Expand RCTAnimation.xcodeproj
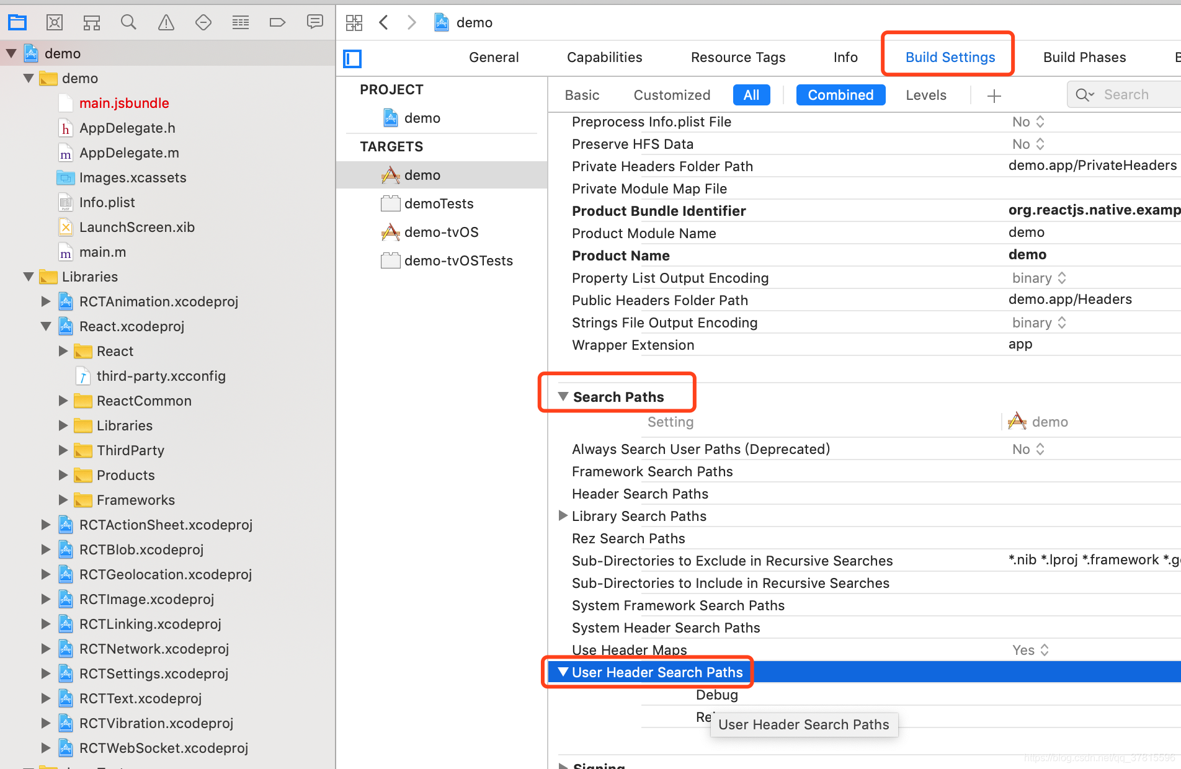This screenshot has width=1181, height=769. click(x=46, y=301)
